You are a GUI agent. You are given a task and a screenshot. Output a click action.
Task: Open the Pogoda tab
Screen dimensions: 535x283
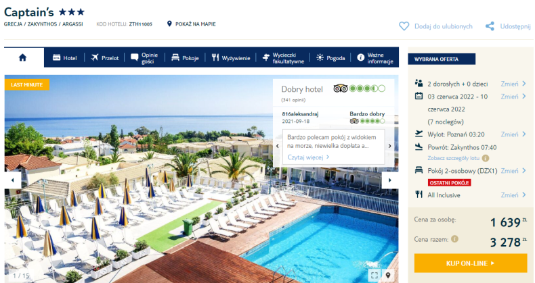330,58
